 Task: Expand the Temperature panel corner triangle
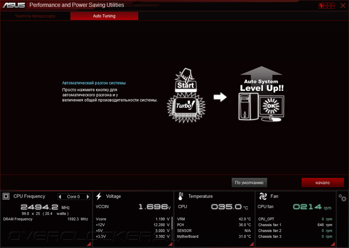click(252, 244)
